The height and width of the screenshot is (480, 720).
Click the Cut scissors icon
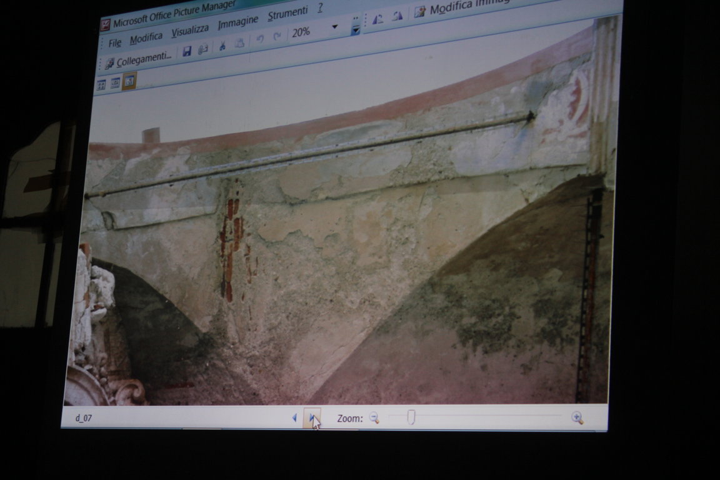point(222,46)
